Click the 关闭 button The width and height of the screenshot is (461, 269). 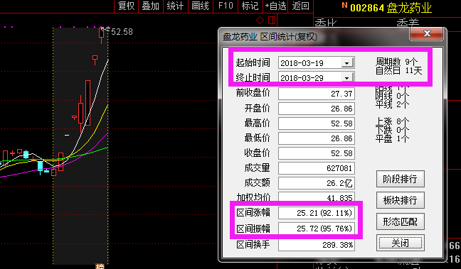coord(400,243)
